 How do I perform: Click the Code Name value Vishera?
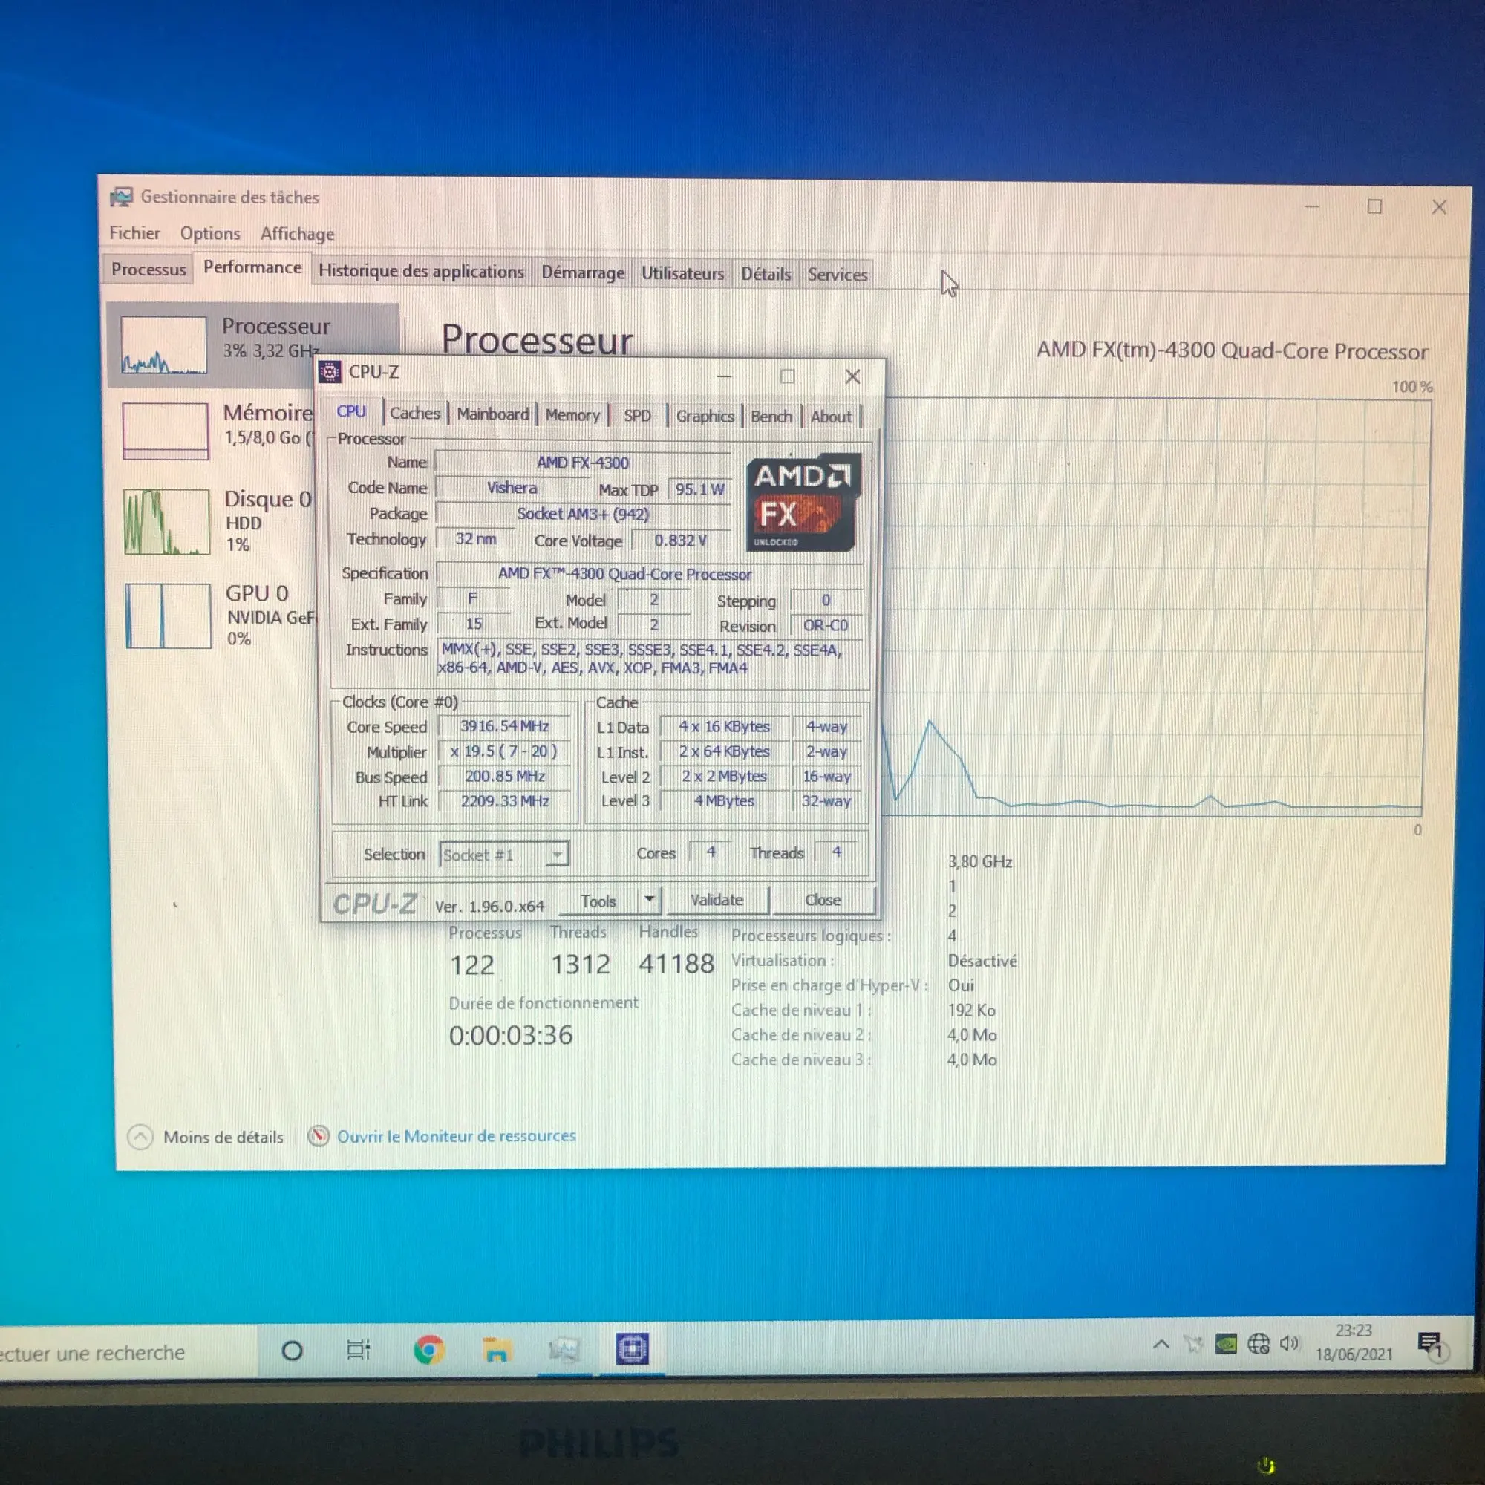click(512, 488)
